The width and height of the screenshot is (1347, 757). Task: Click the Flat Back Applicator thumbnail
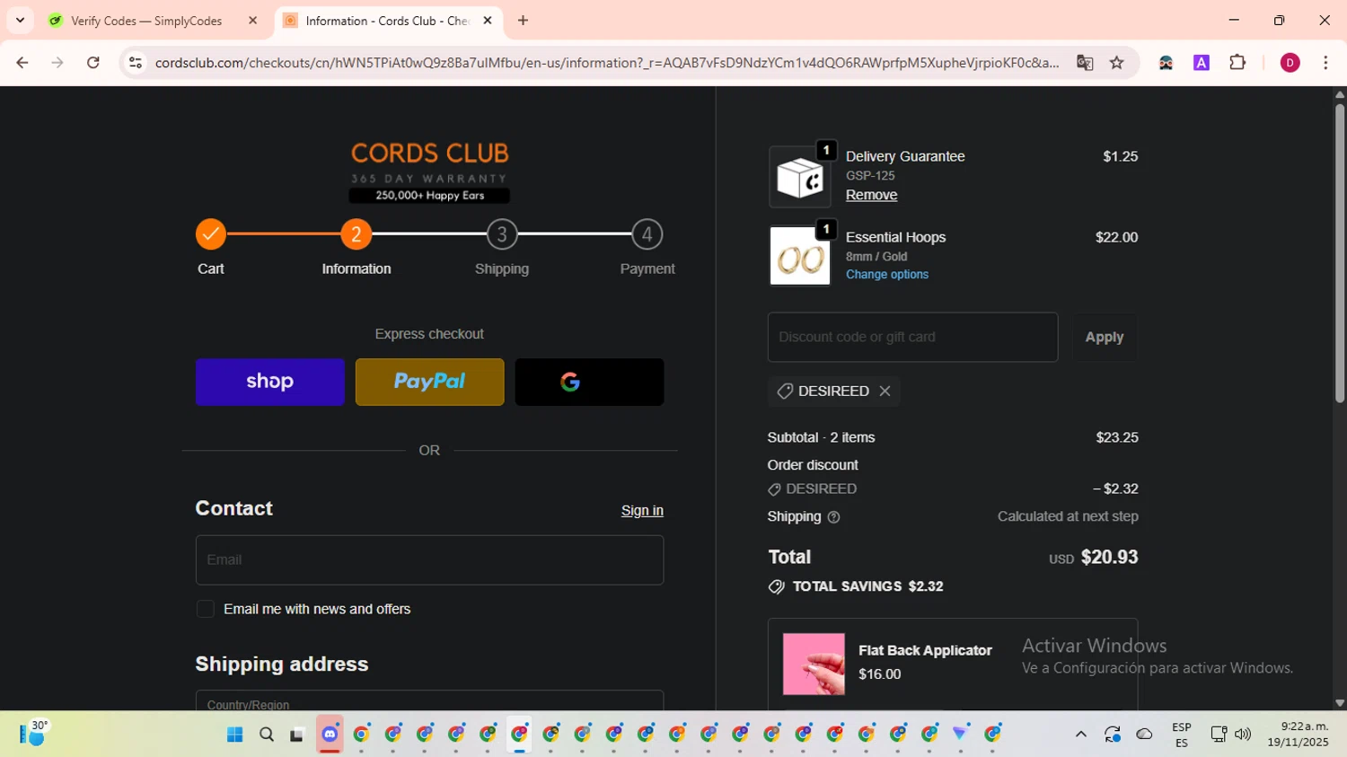coord(814,665)
